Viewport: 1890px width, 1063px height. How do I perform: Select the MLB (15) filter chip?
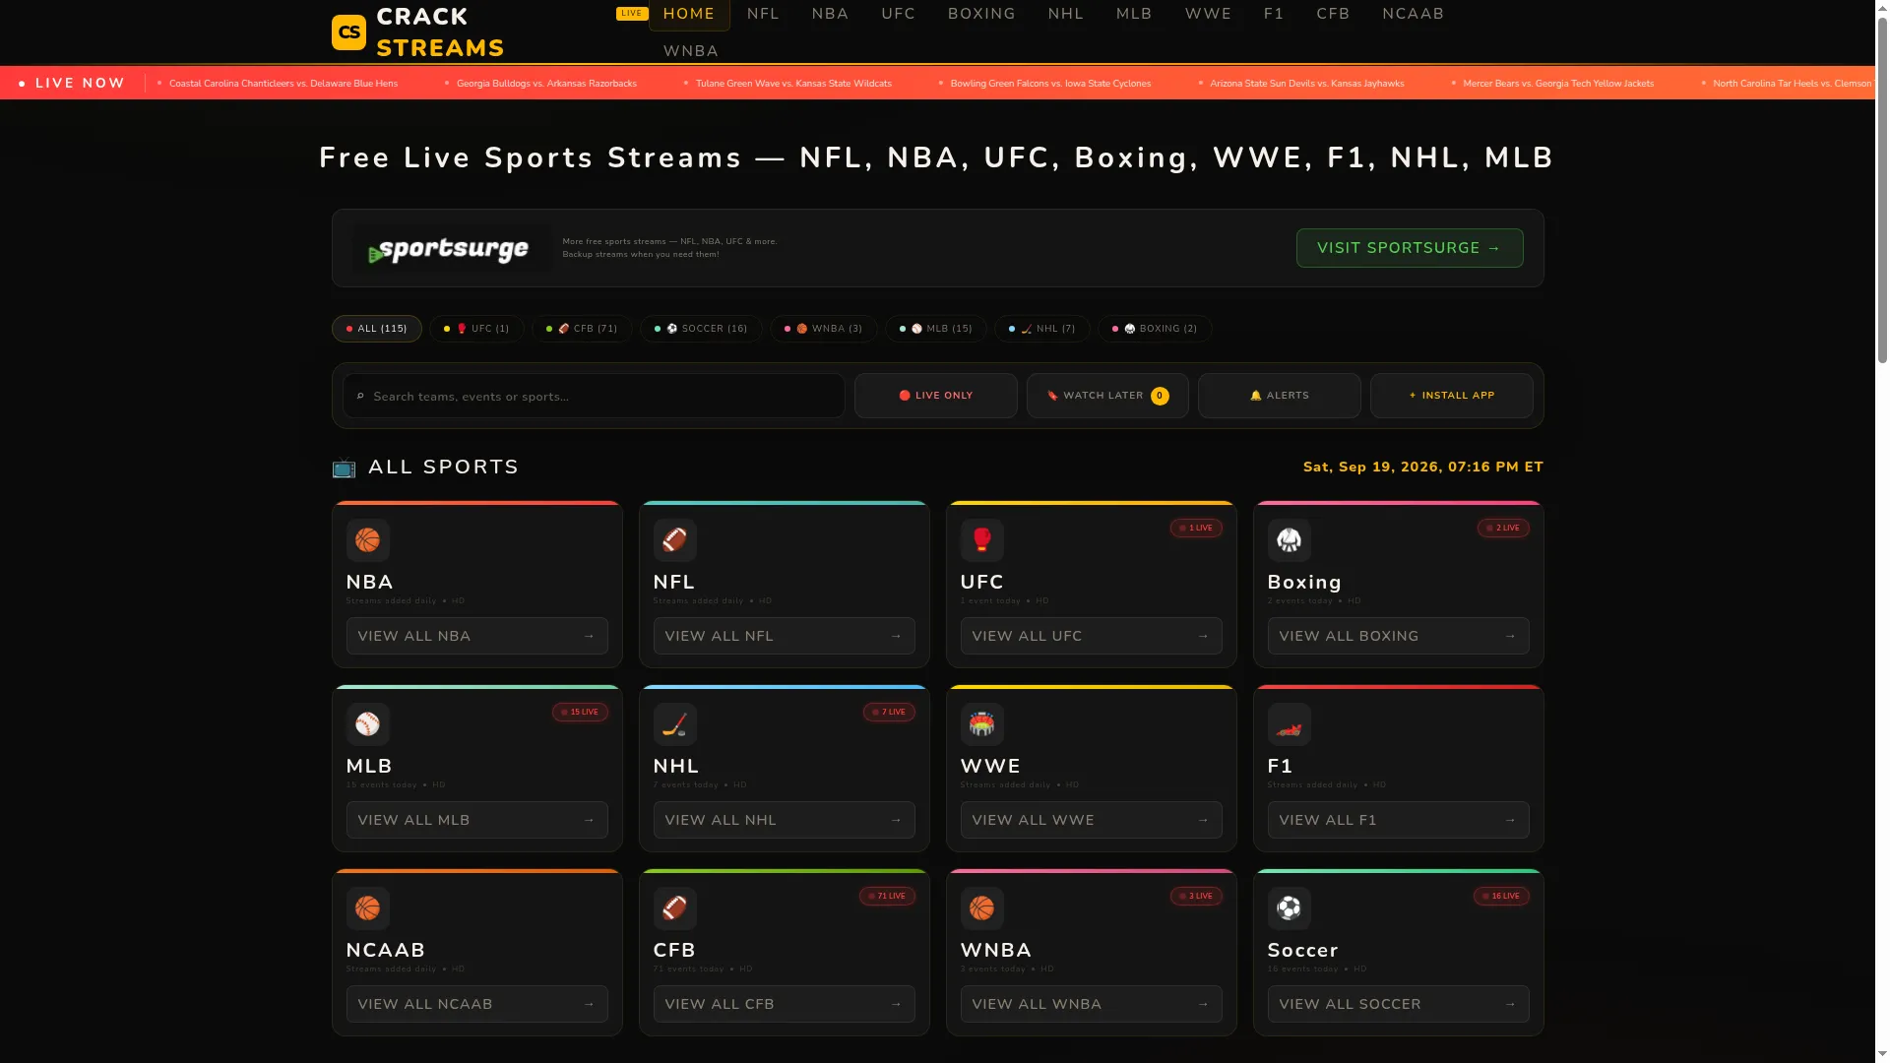[936, 329]
